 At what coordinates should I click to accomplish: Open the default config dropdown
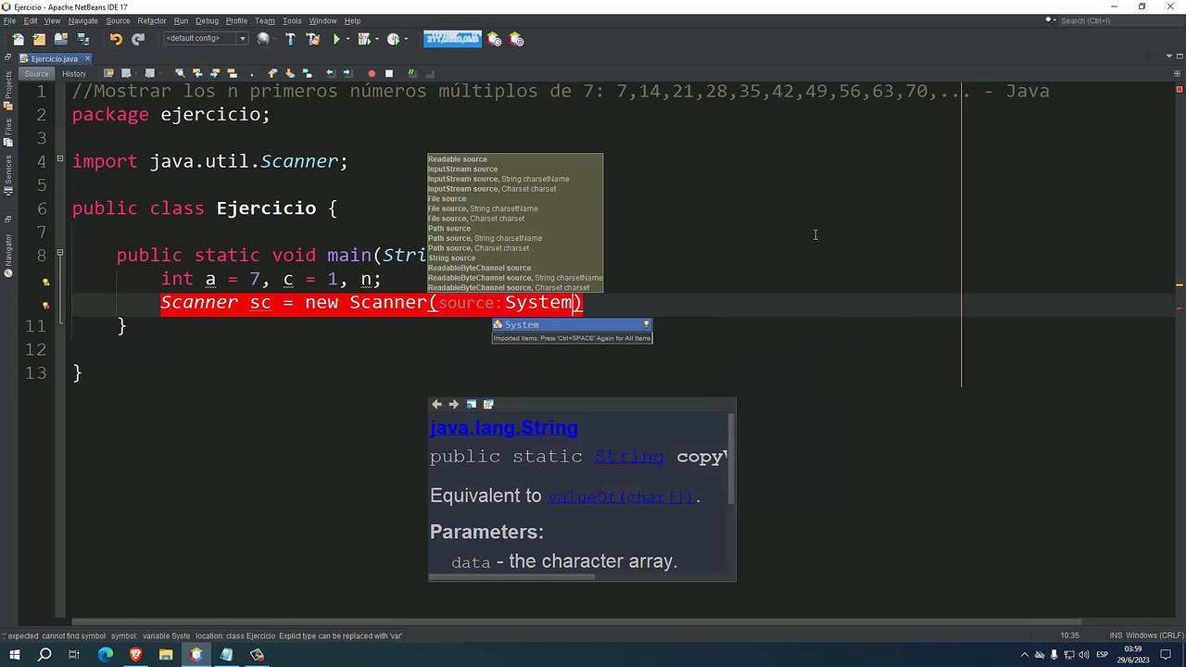pos(243,39)
